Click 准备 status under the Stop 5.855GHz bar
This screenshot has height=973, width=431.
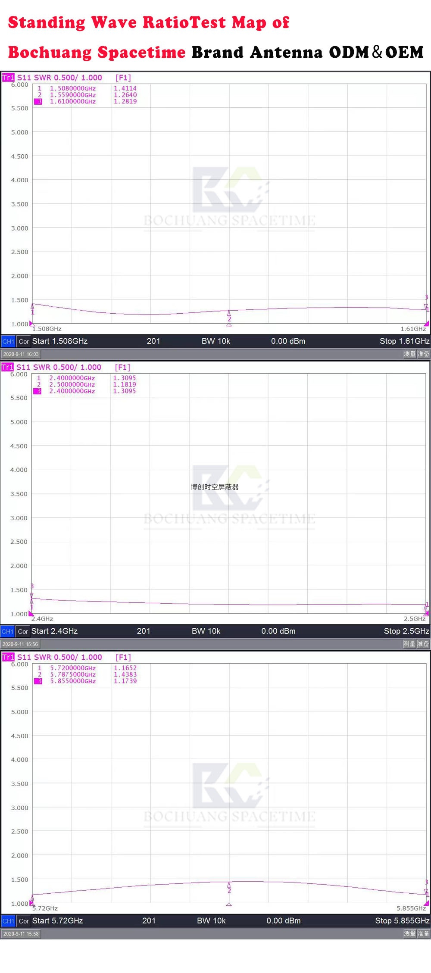tap(424, 934)
